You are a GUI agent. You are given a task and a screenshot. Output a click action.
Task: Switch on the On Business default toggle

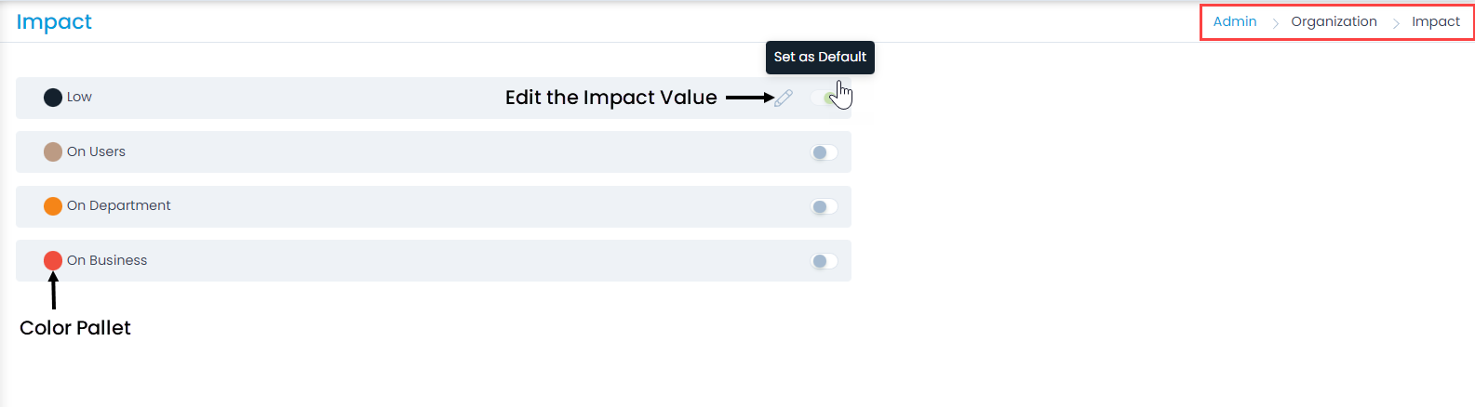tap(824, 261)
